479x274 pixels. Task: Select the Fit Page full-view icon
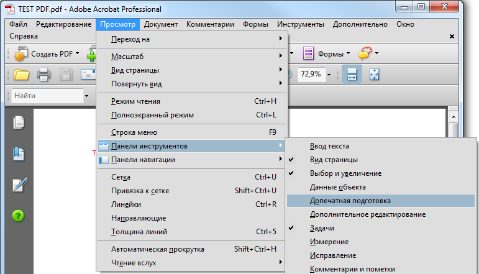click(375, 75)
